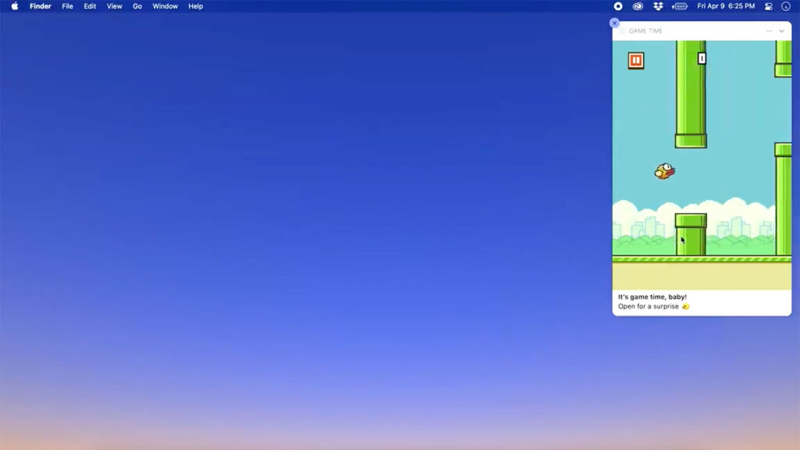Open the Go menu
The height and width of the screenshot is (450, 800).
(137, 6)
